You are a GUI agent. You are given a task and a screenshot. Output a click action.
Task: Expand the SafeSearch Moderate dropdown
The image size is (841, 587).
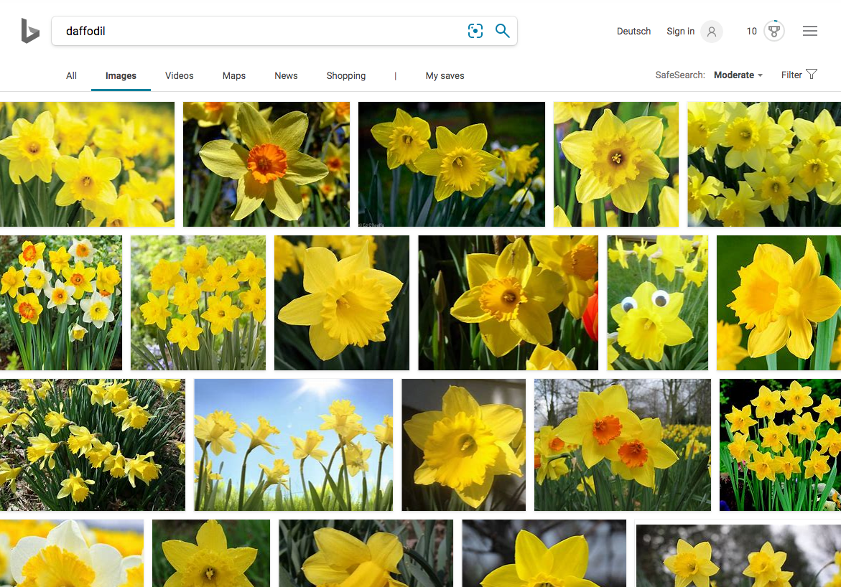738,75
